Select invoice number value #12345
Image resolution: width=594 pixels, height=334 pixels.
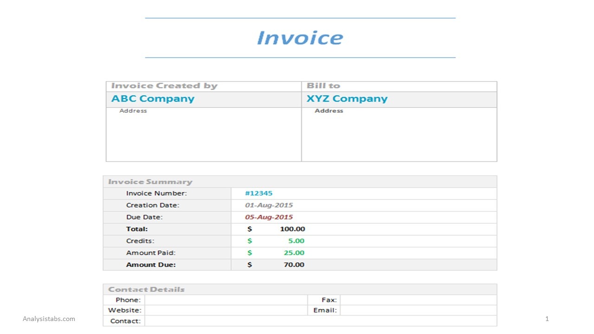[258, 193]
